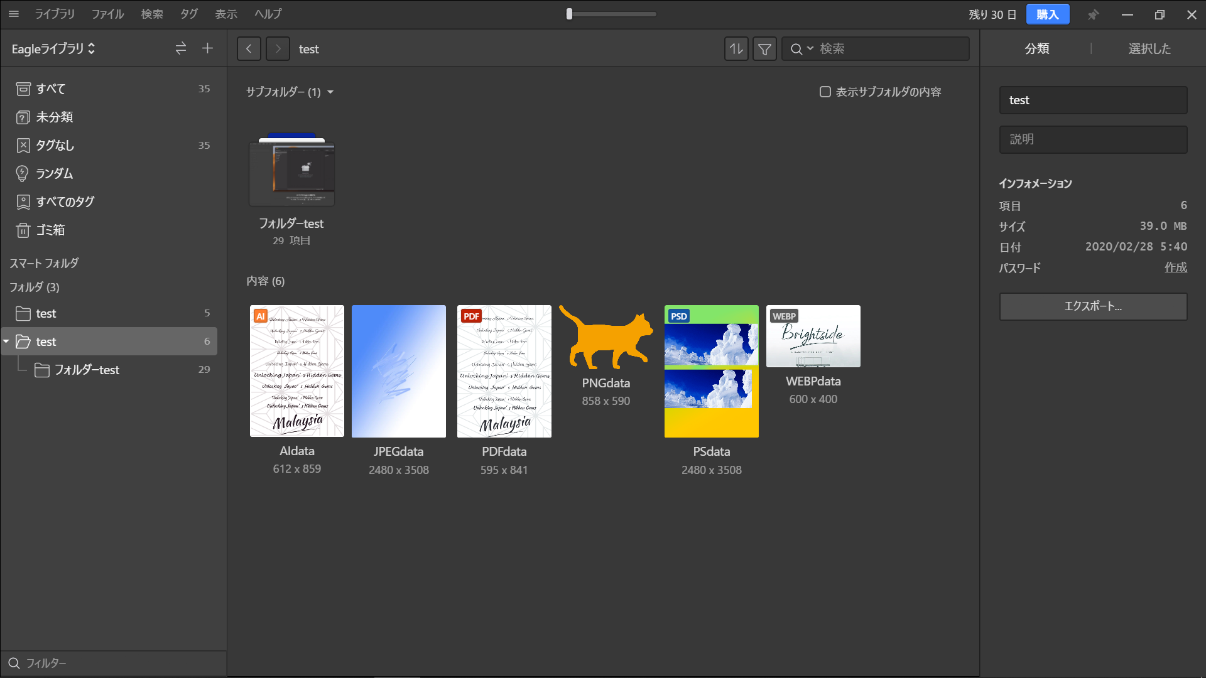Enable 表示サブフォルダの内容 checkbox
Image resolution: width=1206 pixels, height=678 pixels.
click(825, 92)
